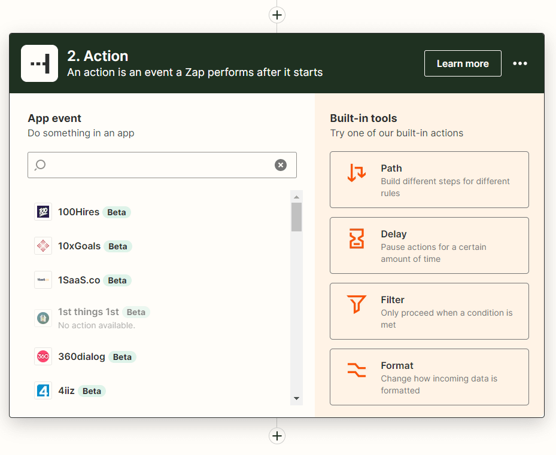The image size is (556, 455).
Task: Click the Action step placeholder icon in header
Action: tap(40, 63)
